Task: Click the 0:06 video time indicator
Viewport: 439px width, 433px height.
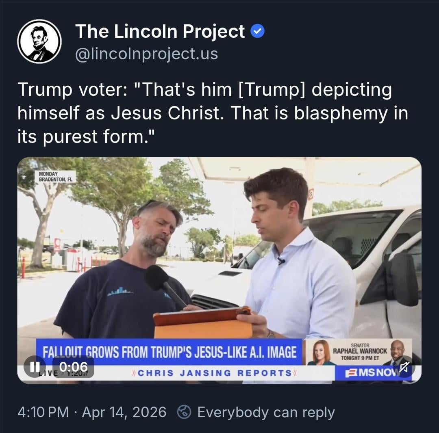Action: 73,367
